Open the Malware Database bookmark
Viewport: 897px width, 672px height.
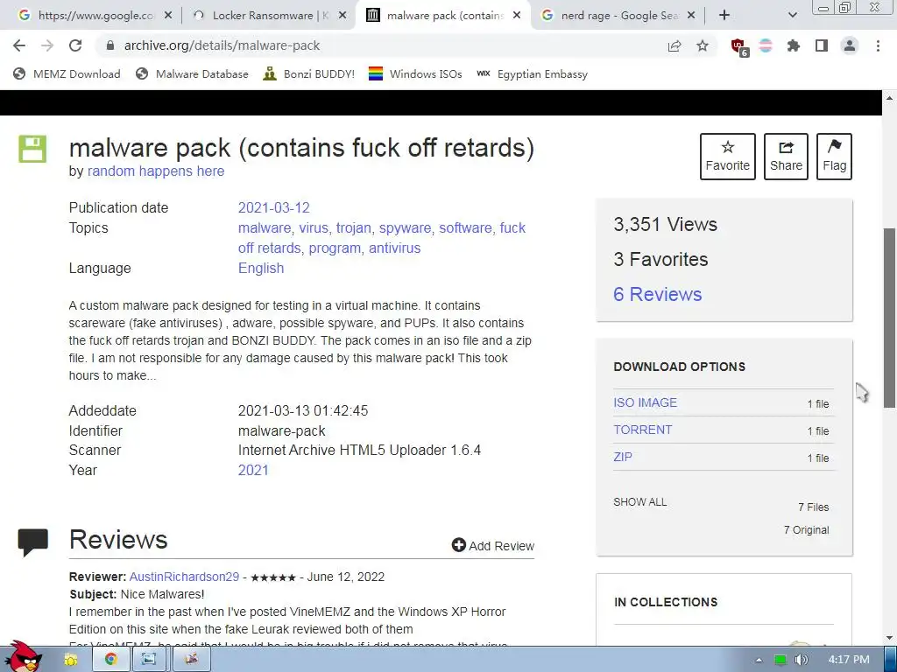[x=192, y=73]
